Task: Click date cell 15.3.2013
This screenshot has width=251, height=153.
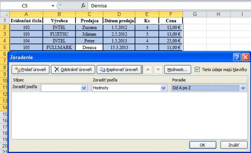Action: tap(119, 47)
